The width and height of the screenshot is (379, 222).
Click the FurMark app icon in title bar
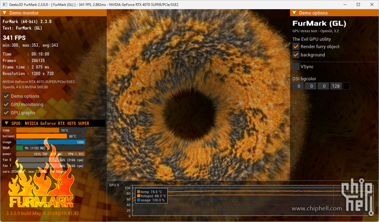(5, 4)
